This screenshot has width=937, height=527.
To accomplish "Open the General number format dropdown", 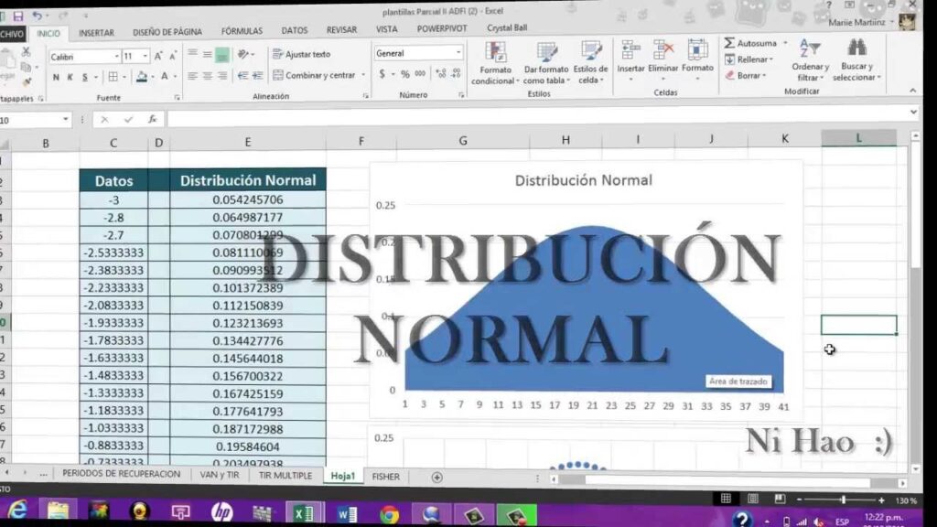I will [x=458, y=54].
